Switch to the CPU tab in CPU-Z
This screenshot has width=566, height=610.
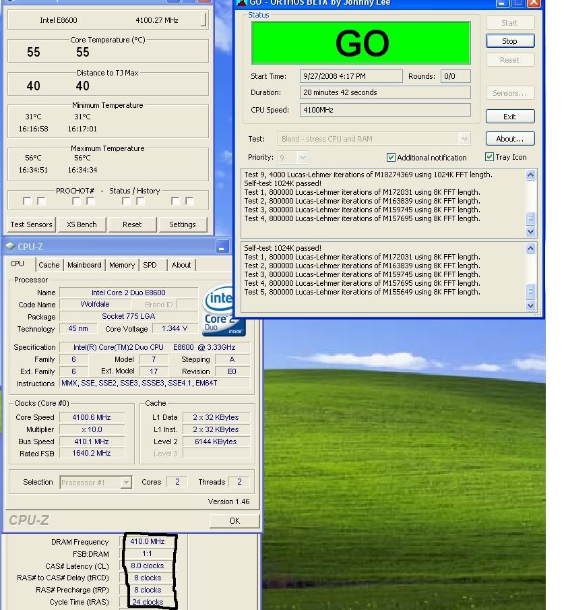point(17,264)
